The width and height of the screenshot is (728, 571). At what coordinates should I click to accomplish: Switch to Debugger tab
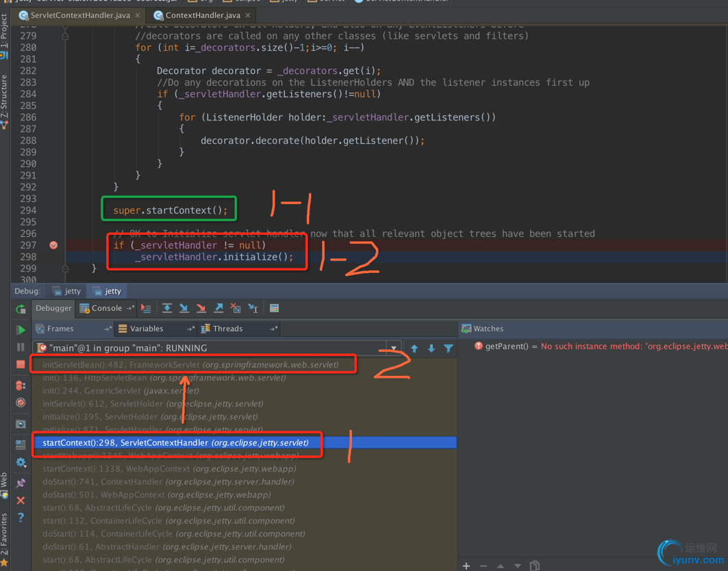pos(53,308)
